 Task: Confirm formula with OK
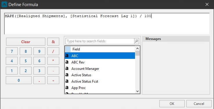[172, 104]
